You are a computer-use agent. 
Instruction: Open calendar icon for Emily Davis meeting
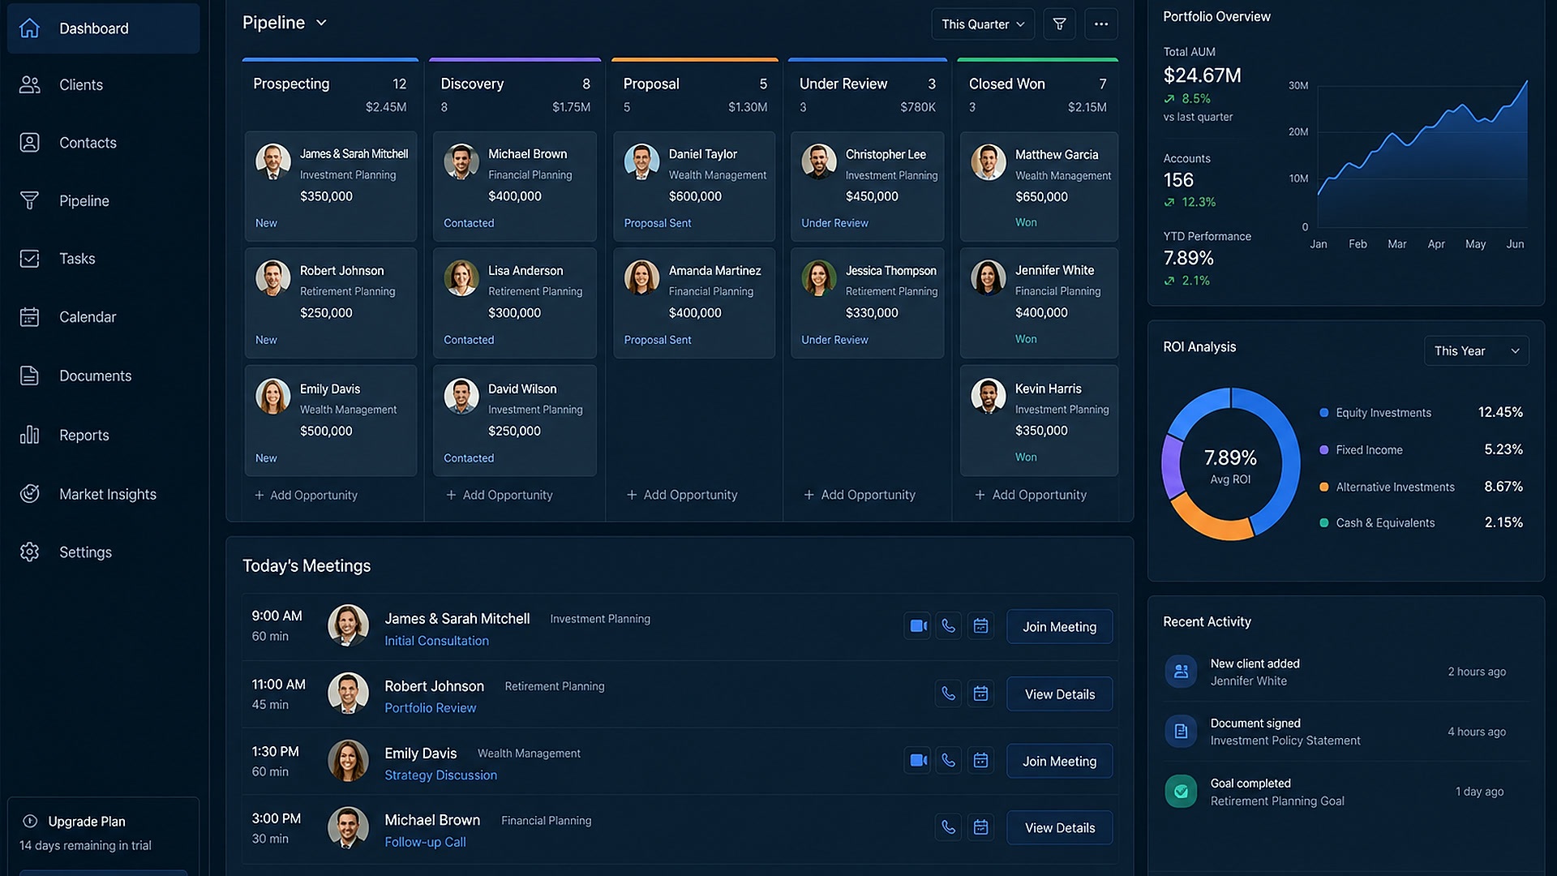[980, 761]
